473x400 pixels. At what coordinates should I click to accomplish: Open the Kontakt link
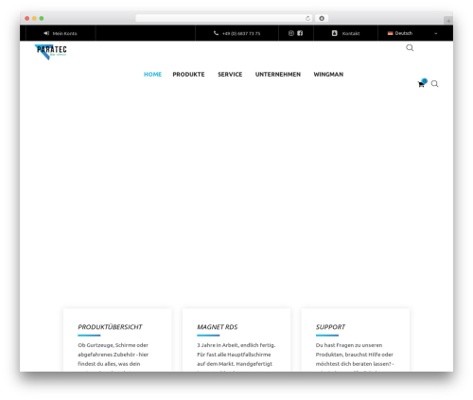(x=351, y=33)
